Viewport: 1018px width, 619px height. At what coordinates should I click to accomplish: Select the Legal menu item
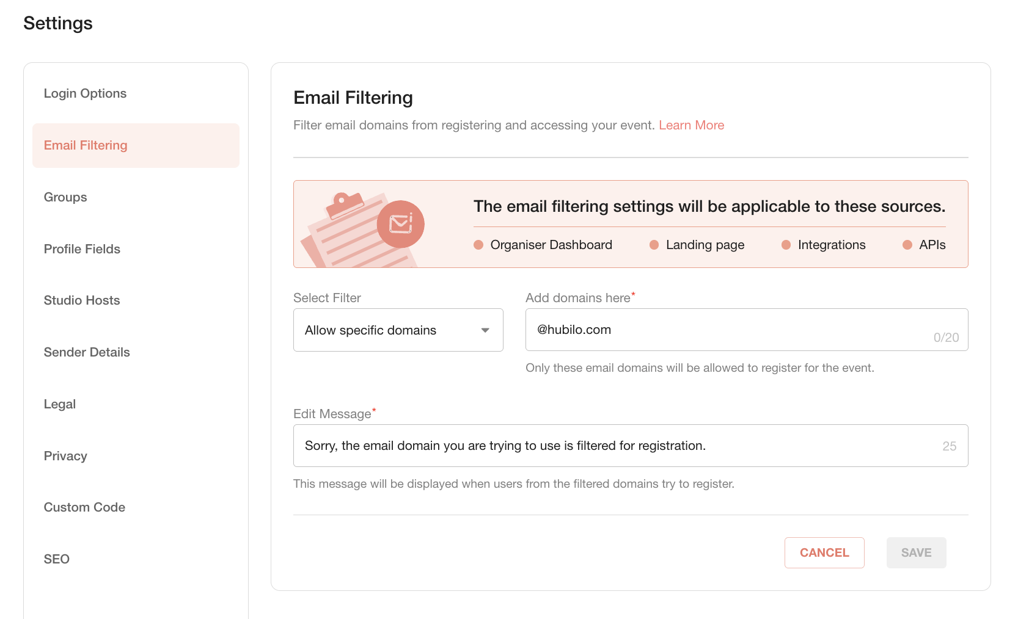(60, 404)
